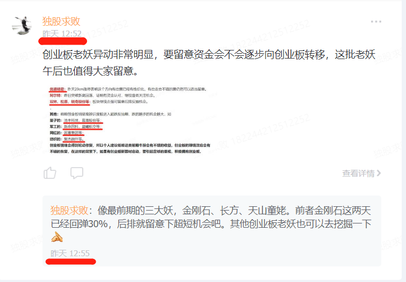This screenshot has width=406, height=282.
Task: Click 独股求败 author name in the reply
Action: pyautogui.click(x=69, y=211)
